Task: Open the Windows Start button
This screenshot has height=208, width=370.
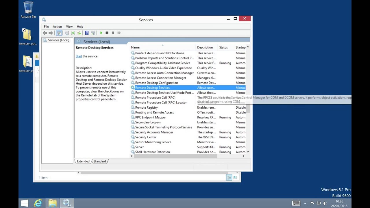Action: tap(25, 203)
